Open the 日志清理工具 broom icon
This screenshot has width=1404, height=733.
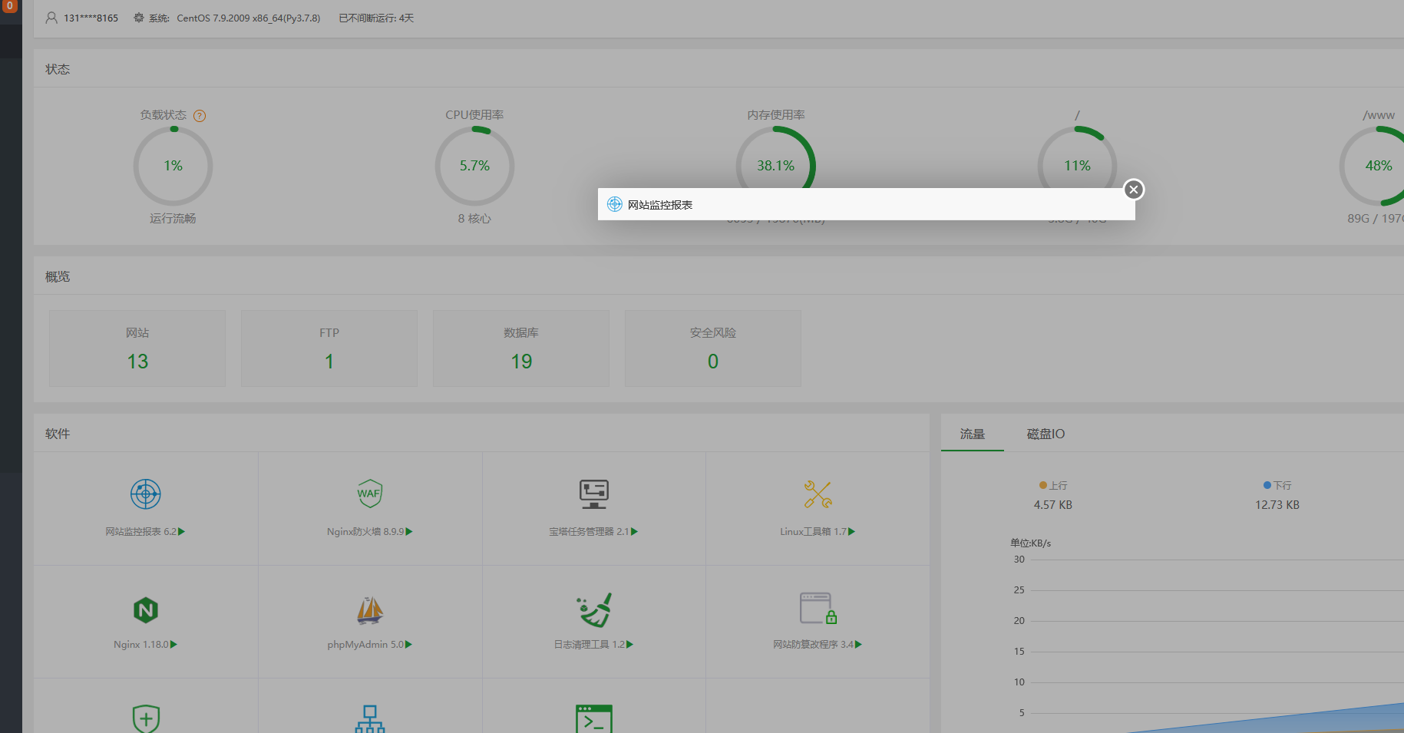click(x=594, y=610)
